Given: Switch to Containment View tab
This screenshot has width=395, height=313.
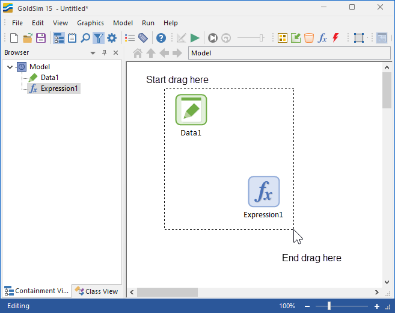Looking at the screenshot, I should click(37, 291).
